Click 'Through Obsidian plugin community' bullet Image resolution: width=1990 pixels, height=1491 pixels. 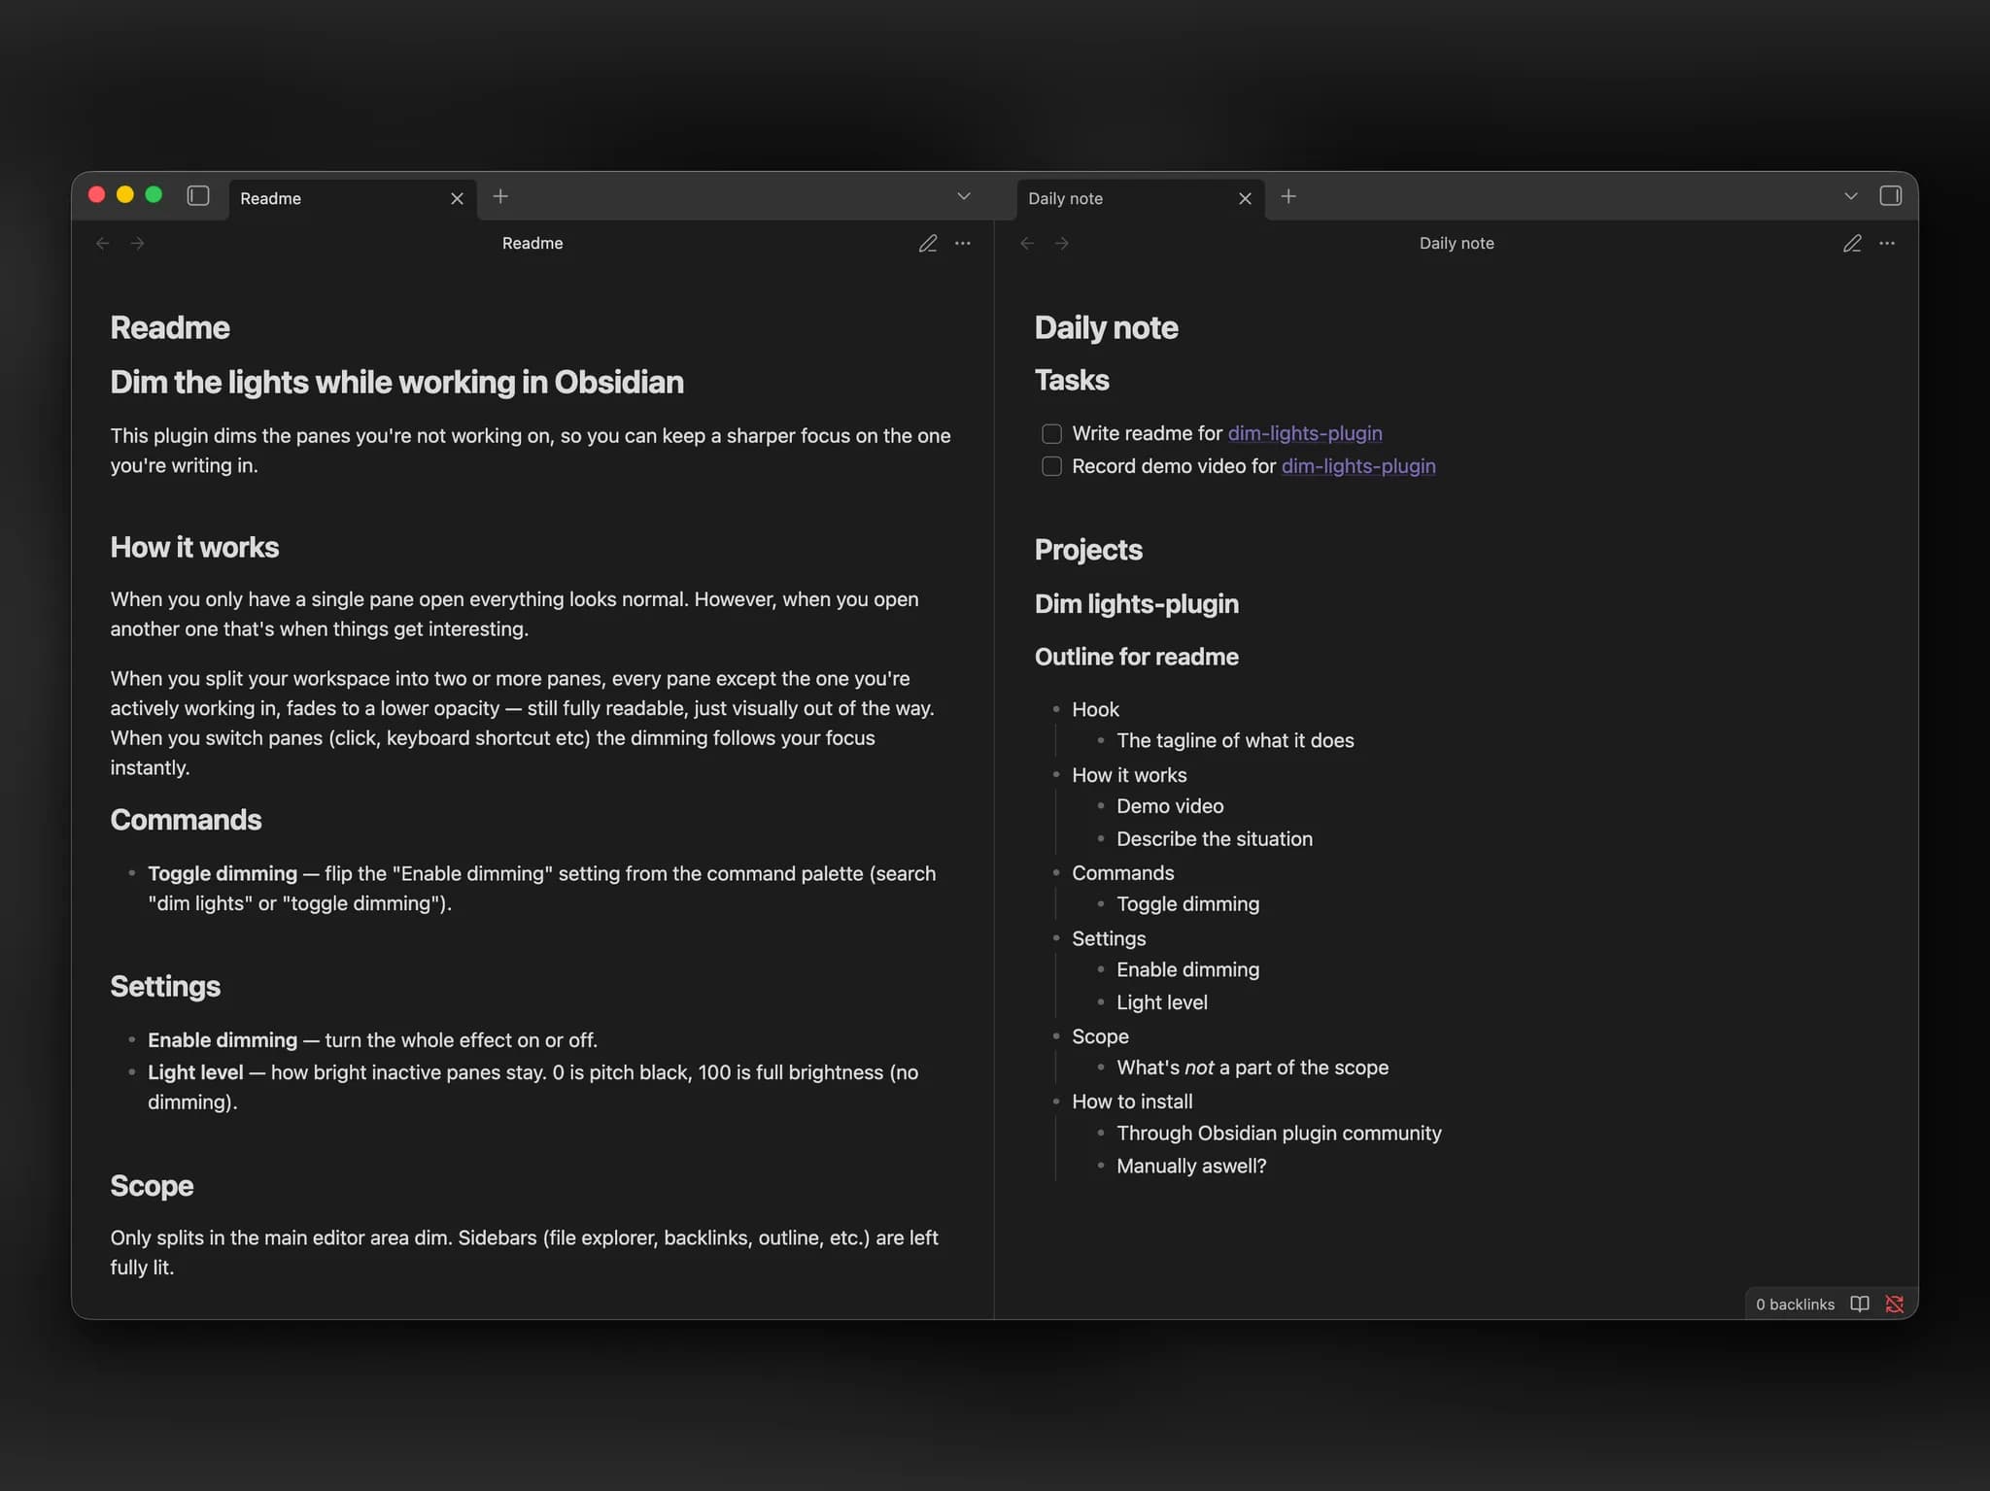click(x=1279, y=1134)
